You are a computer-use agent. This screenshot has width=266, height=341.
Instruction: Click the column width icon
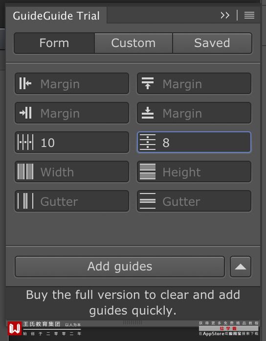point(25,171)
